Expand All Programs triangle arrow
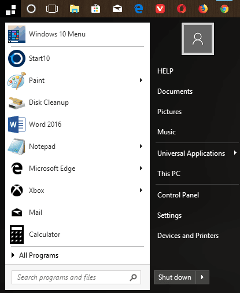 pyautogui.click(x=13, y=255)
